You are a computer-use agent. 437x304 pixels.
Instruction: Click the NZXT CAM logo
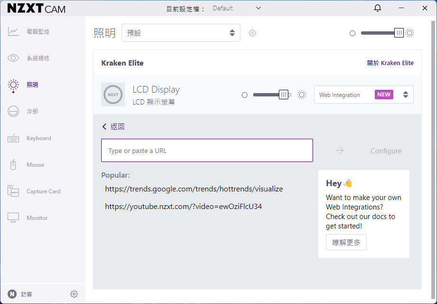pyautogui.click(x=36, y=9)
